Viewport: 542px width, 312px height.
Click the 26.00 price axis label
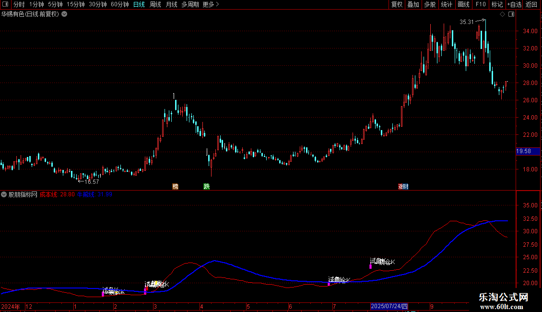(x=530, y=100)
